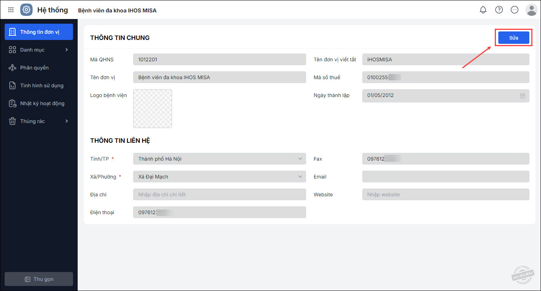
Task: Expand the Danh mục submenu arrow
Action: [66, 50]
